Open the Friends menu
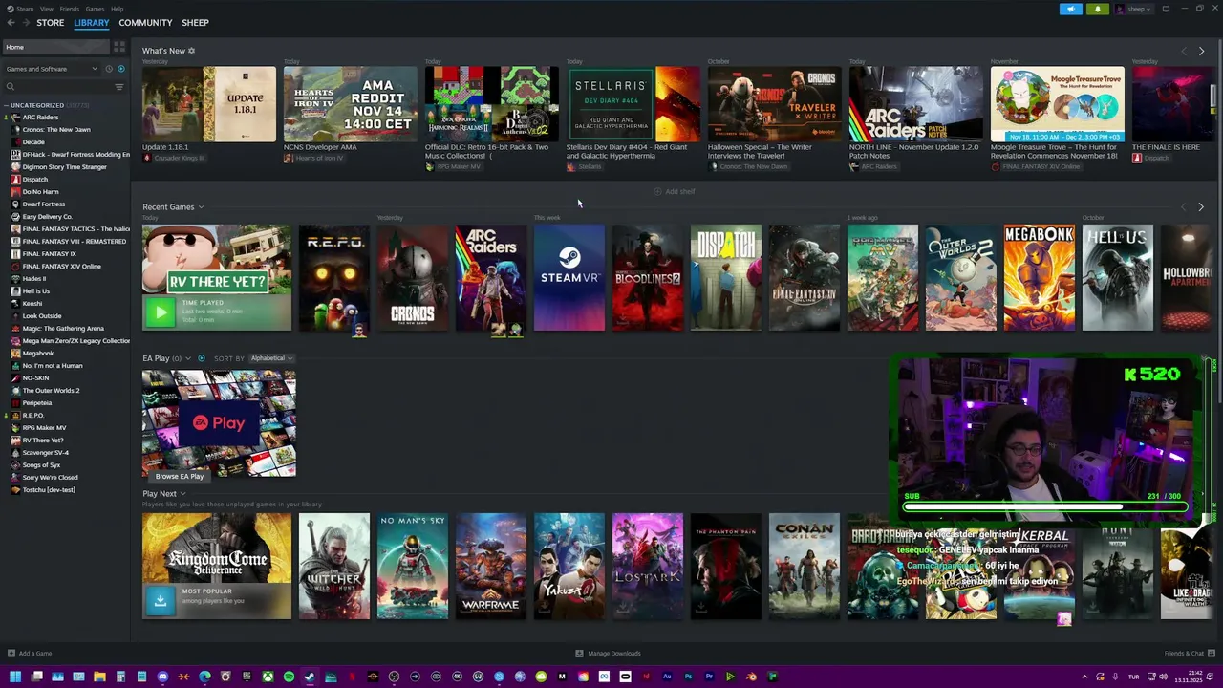 tap(70, 9)
